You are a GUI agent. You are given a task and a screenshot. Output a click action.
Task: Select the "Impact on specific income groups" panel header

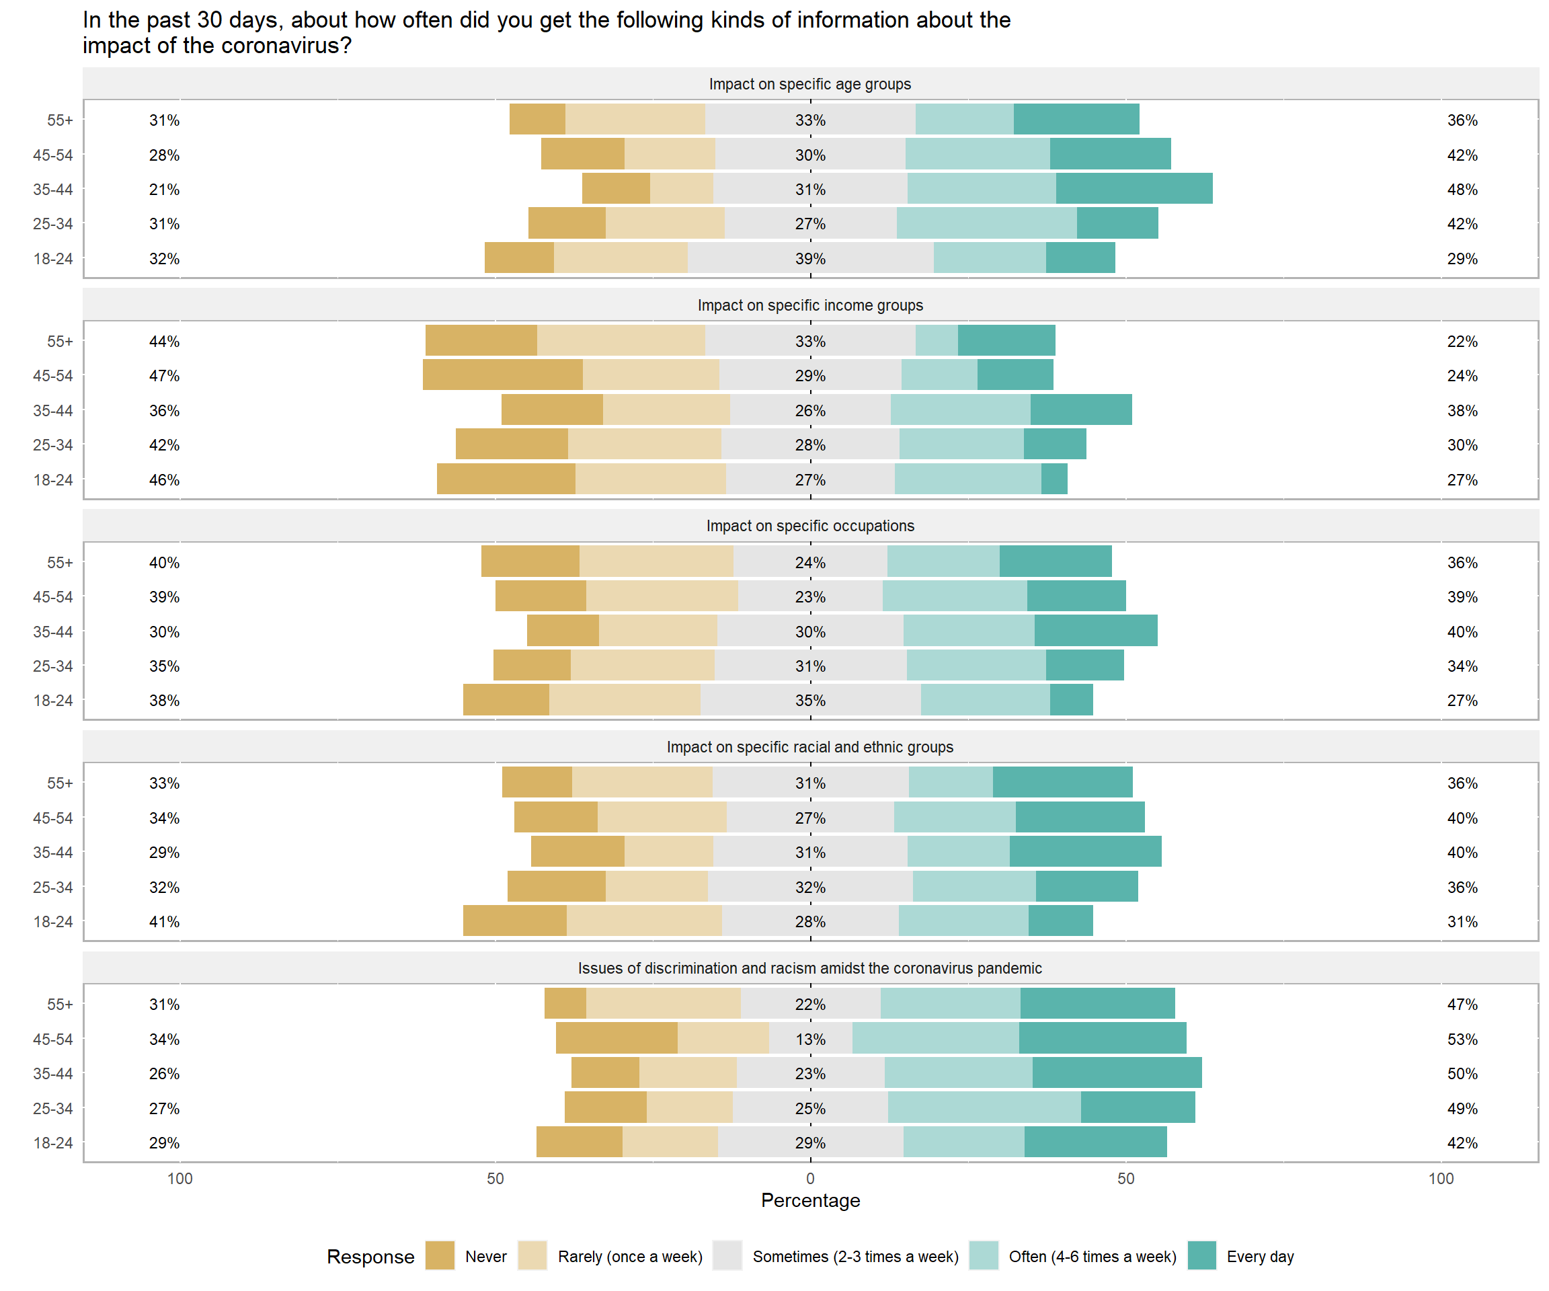pyautogui.click(x=810, y=305)
